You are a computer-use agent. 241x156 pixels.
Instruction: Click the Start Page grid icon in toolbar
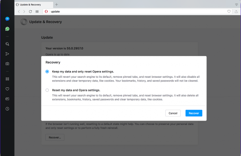[x=37, y=11]
